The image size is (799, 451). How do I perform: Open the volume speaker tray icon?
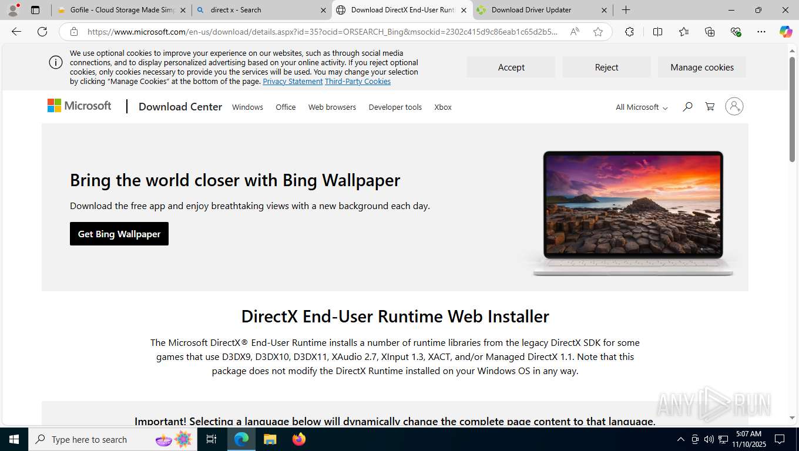coord(709,439)
